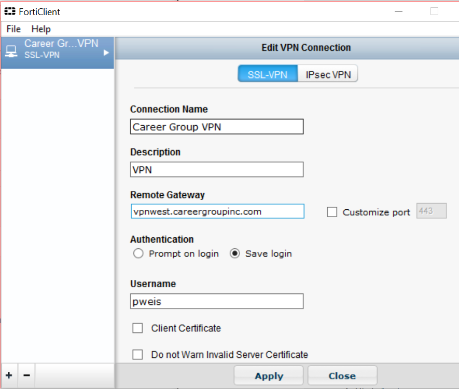Enable Do not Warn Invalid Server Certificate

pyautogui.click(x=137, y=354)
